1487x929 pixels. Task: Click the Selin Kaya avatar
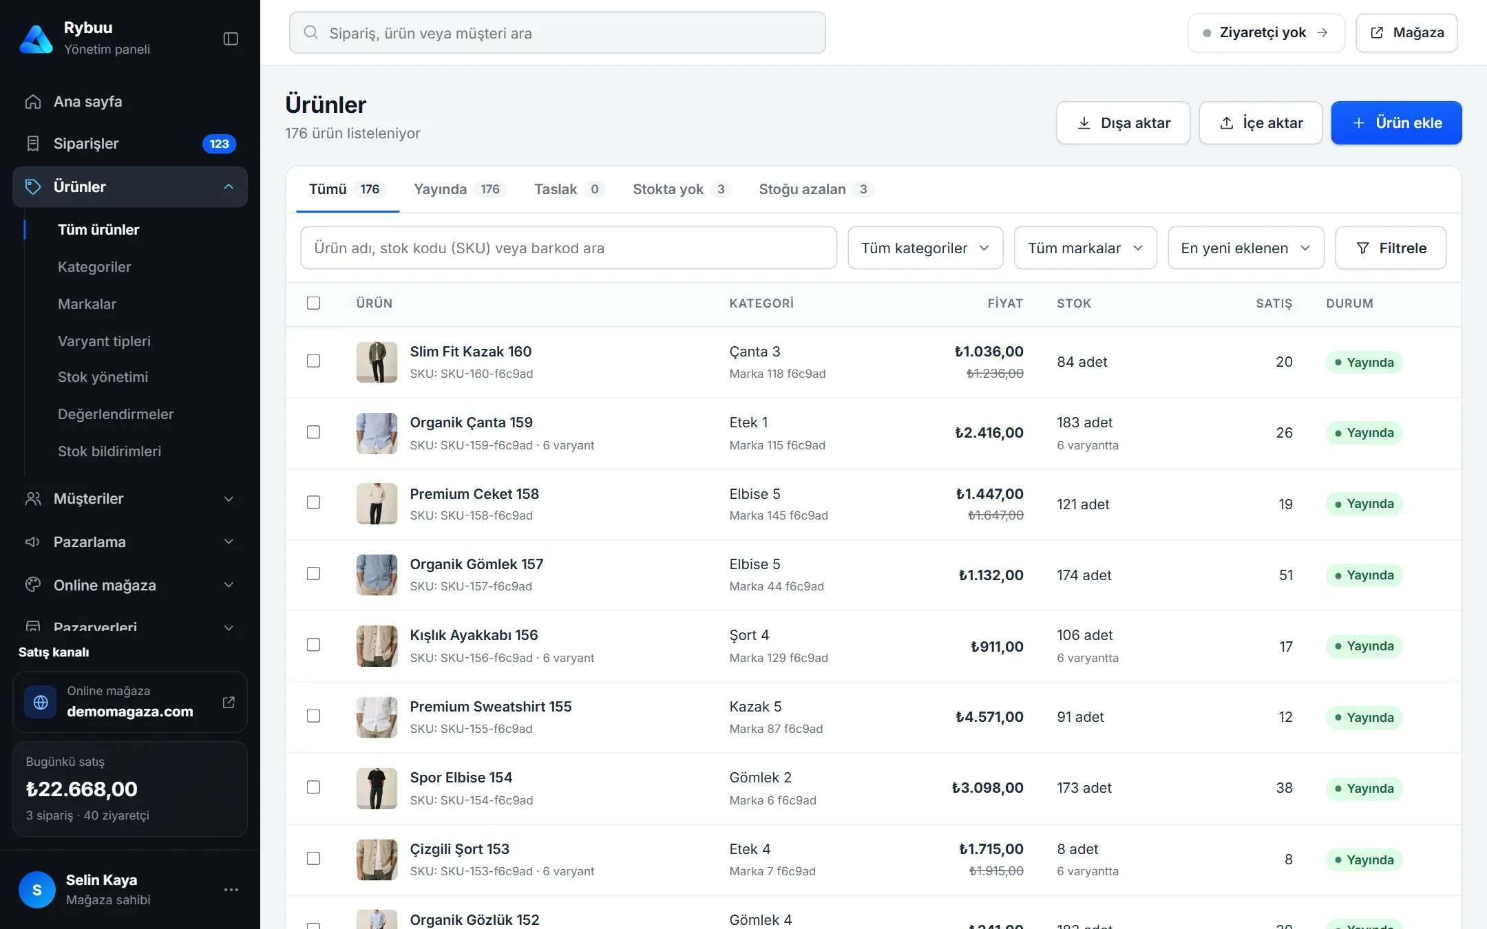[x=37, y=890]
